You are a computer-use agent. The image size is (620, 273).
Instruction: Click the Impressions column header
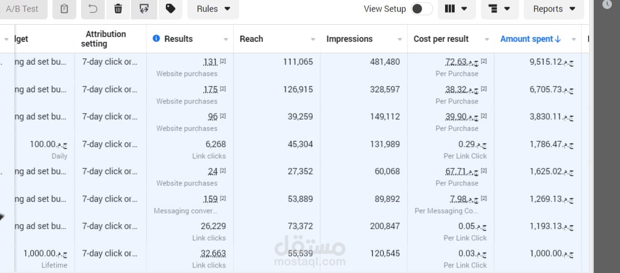tap(349, 39)
